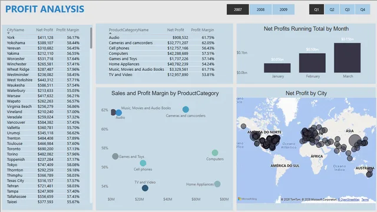Click the February bar in running total chart
Screen dimensions: 377x212
click(x=312, y=63)
